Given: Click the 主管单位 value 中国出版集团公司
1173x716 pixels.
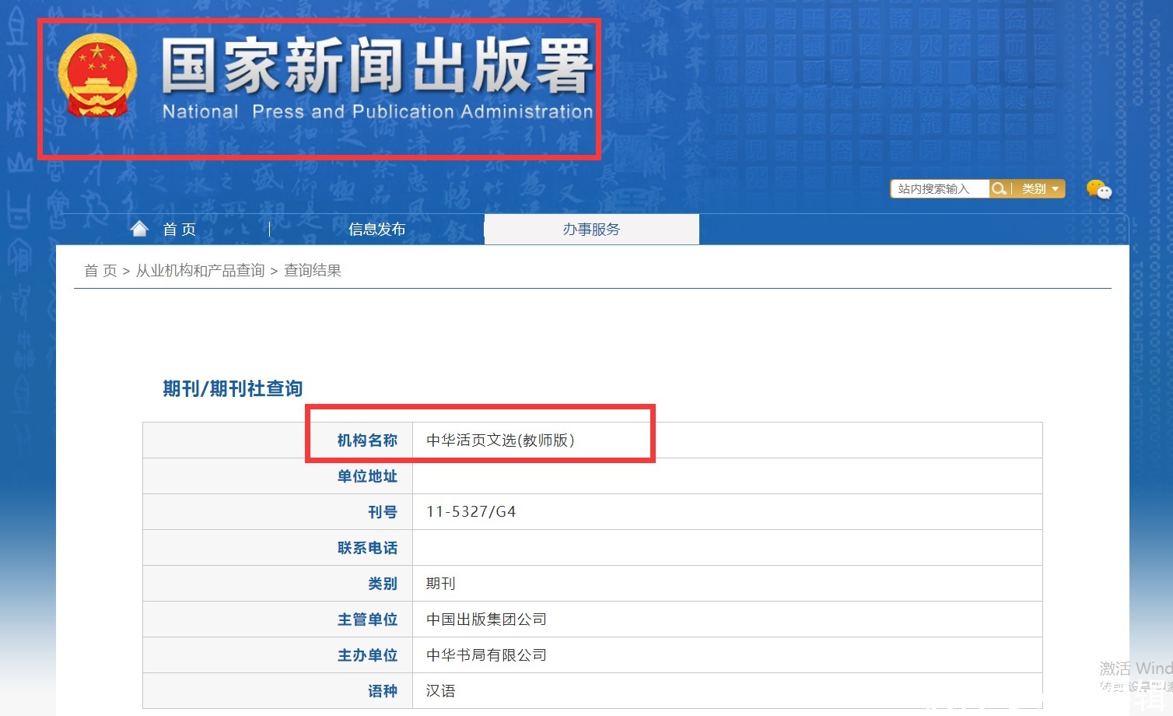Looking at the screenshot, I should [x=486, y=619].
